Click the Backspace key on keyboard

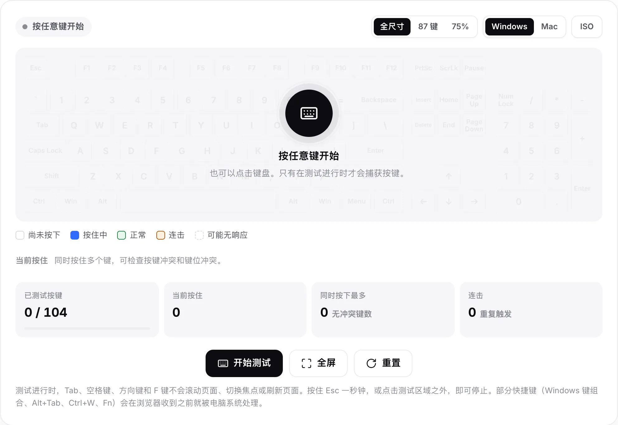379,100
